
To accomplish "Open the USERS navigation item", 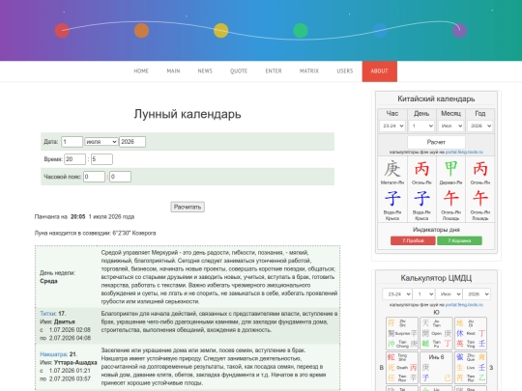I will click(344, 71).
